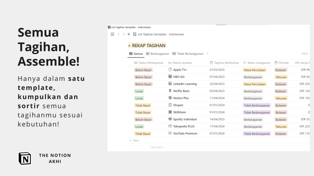Image resolution: width=314 pixels, height=176 pixels.
Task: Open the Calculate dropdown
Action: coord(157,147)
